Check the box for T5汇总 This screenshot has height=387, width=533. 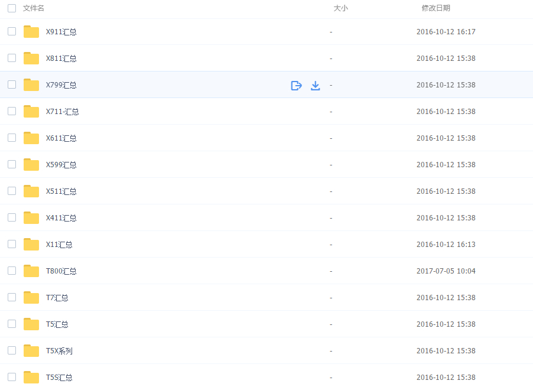tap(12, 324)
